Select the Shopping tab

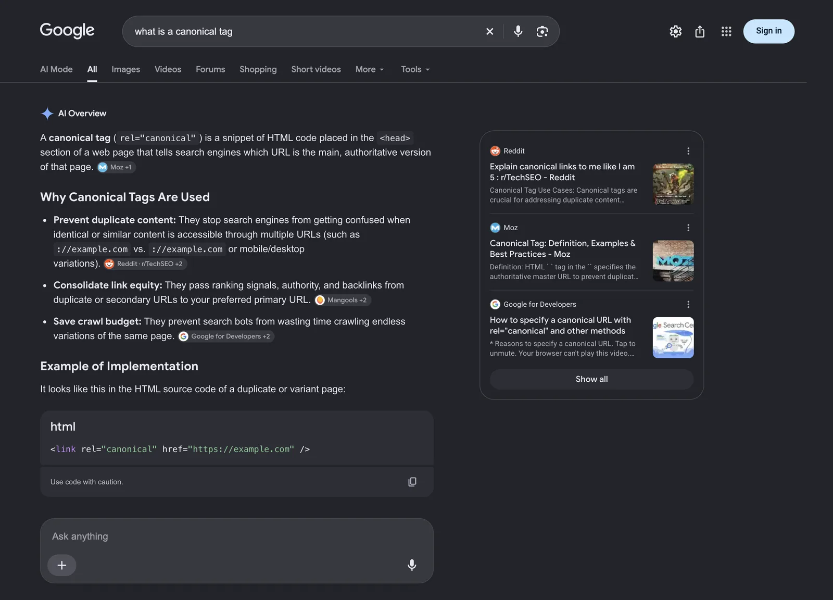[x=258, y=69]
